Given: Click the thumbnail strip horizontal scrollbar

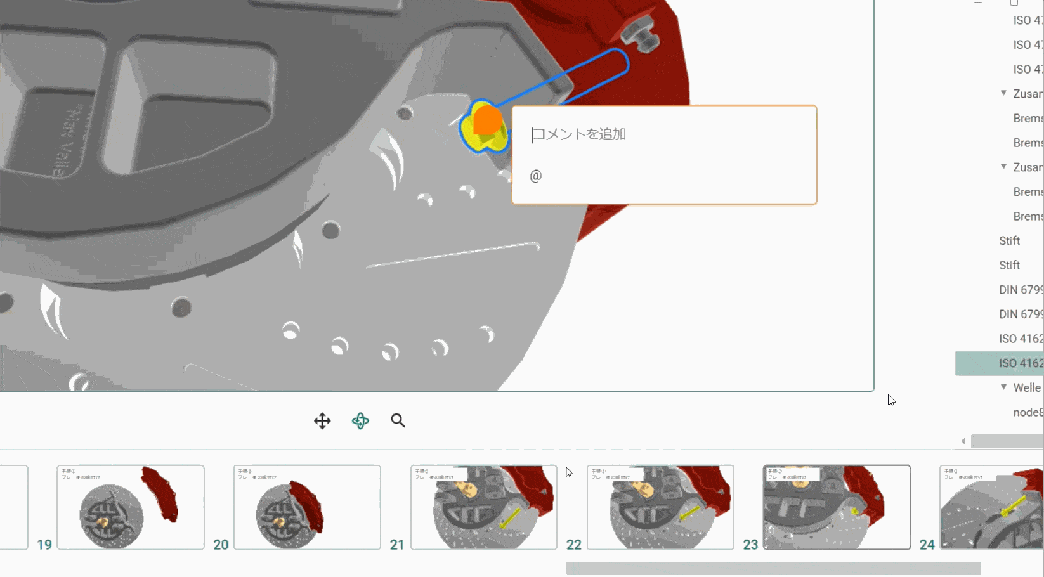Looking at the screenshot, I should 773,568.
